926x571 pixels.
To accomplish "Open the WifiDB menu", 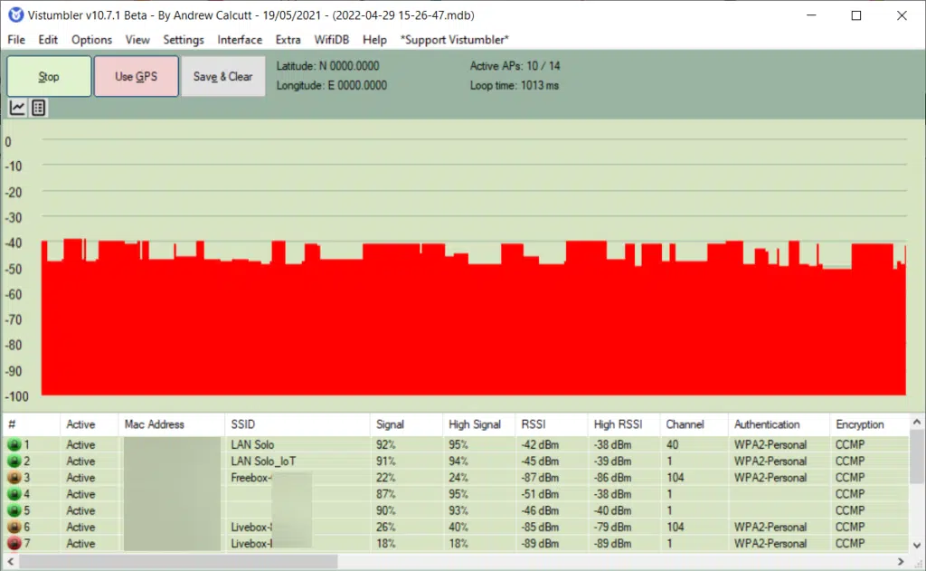I will 332,40.
